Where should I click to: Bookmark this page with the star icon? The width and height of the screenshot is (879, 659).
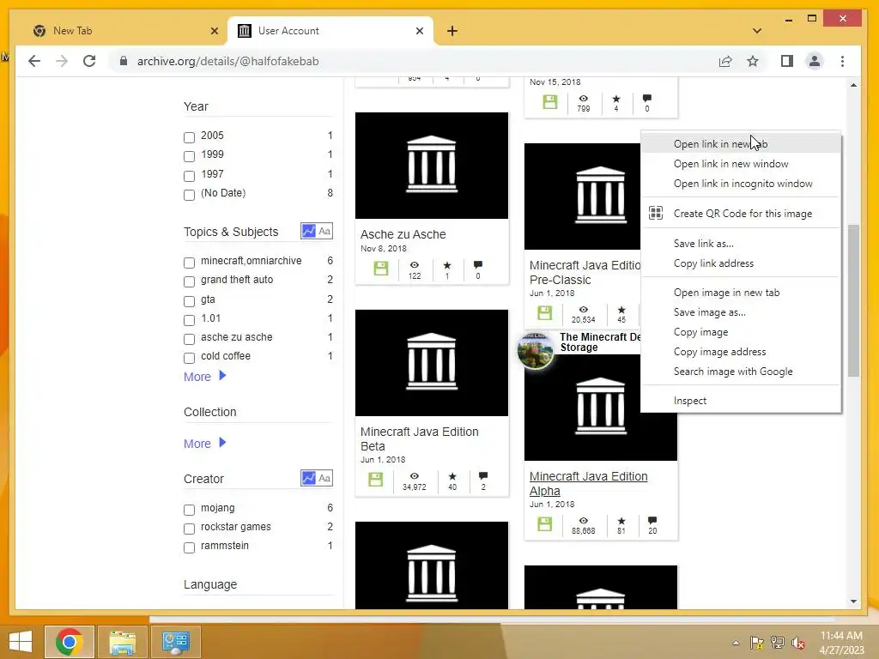pyautogui.click(x=753, y=61)
